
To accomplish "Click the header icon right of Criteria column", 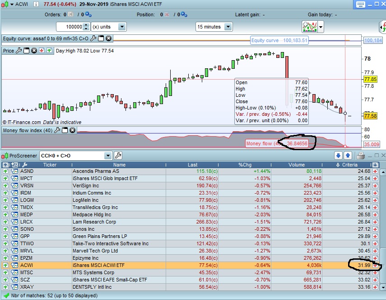I will coord(375,165).
